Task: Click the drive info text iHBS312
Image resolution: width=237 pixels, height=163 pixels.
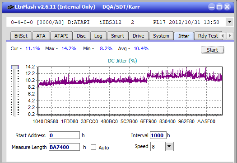Action: pyautogui.click(x=110, y=22)
